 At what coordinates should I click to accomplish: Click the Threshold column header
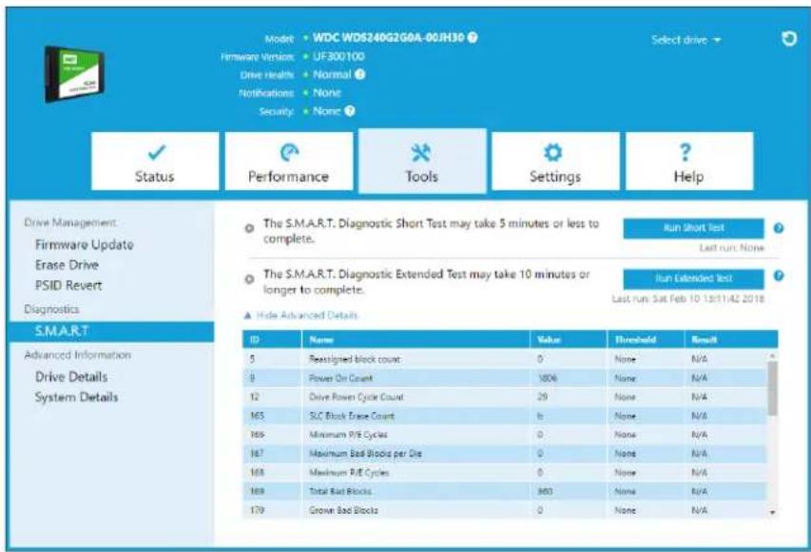(646, 339)
